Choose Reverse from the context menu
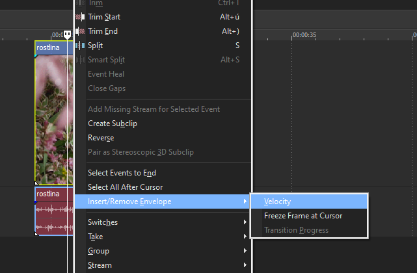 pyautogui.click(x=101, y=138)
